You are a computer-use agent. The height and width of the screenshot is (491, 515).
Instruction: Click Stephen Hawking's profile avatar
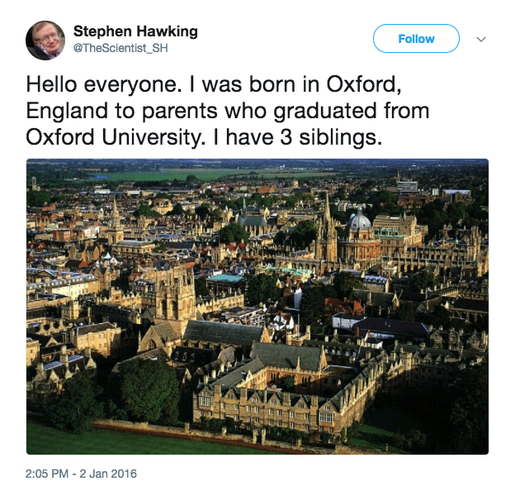coord(45,40)
